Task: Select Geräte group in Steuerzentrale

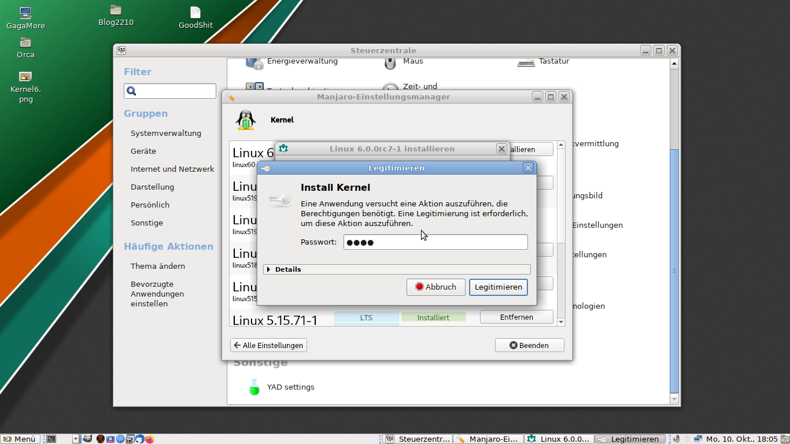Action: 143,151
